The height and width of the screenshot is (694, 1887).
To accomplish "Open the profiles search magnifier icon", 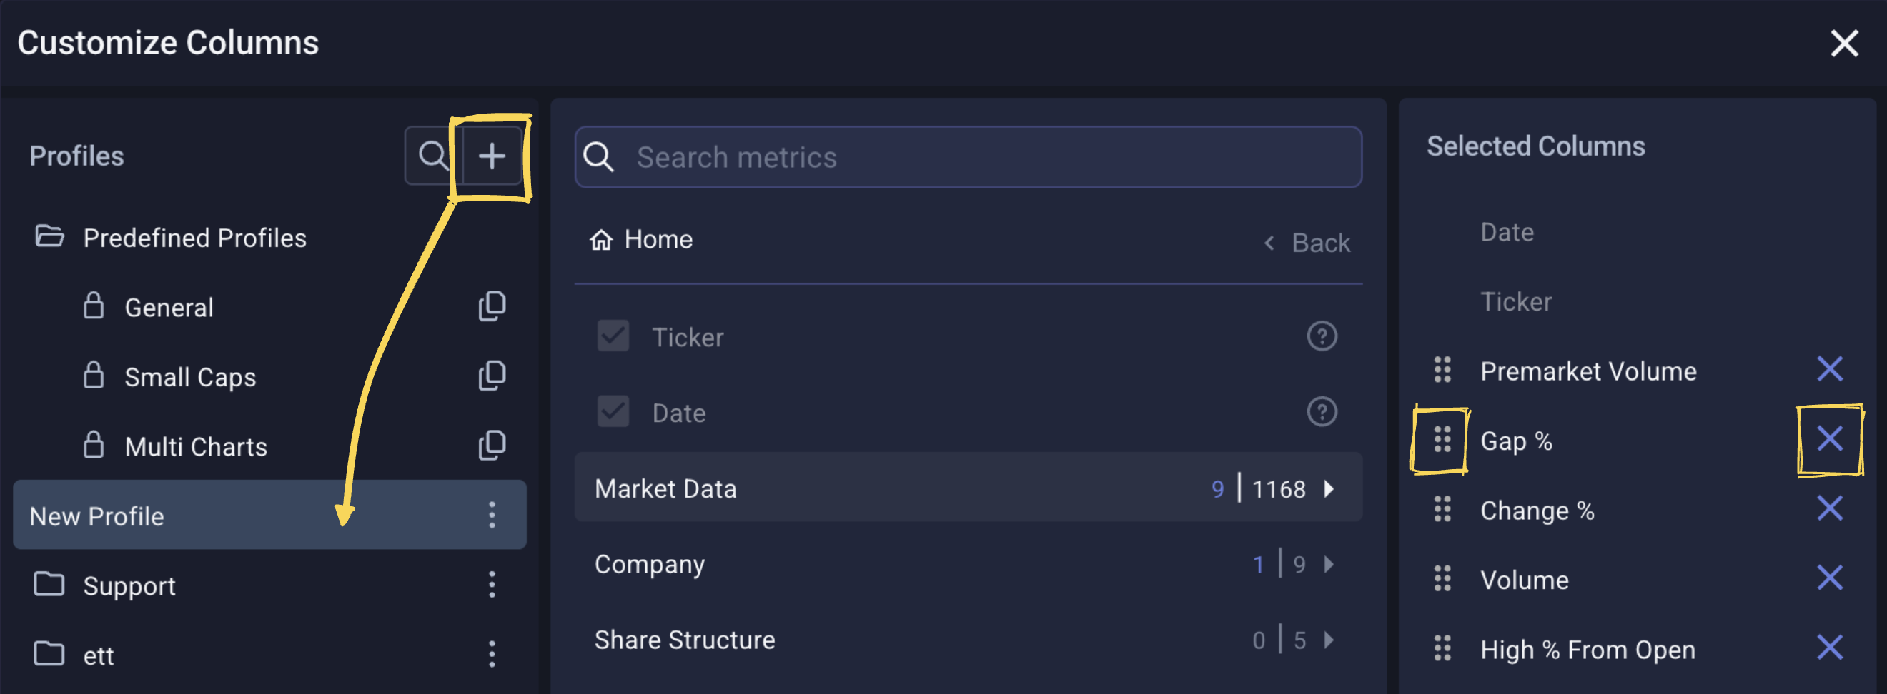I will coord(433,156).
